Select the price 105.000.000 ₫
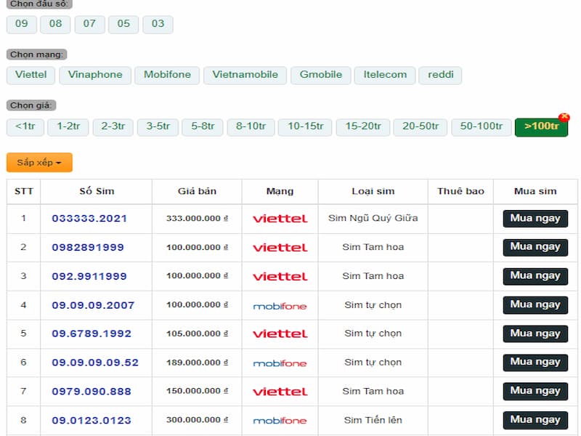The image size is (581, 436). pos(197,334)
